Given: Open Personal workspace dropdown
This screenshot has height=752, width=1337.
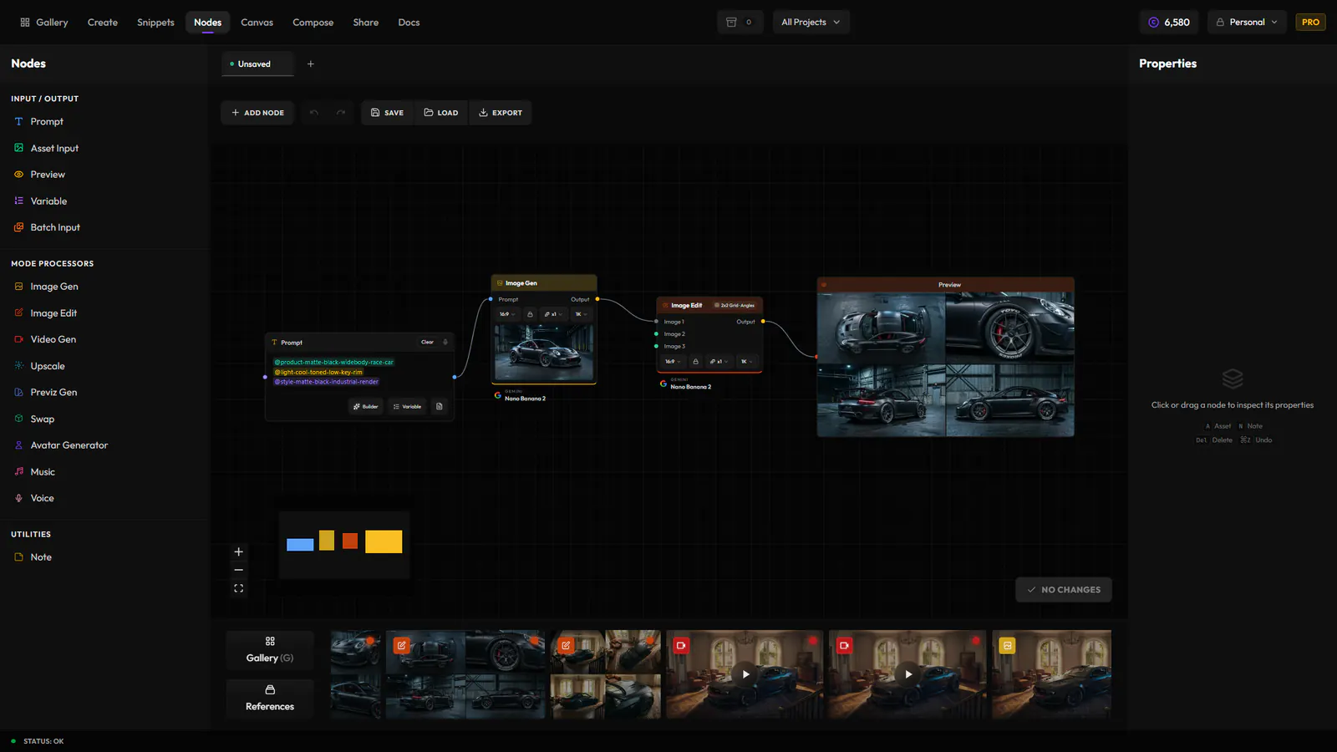Looking at the screenshot, I should [1247, 23].
